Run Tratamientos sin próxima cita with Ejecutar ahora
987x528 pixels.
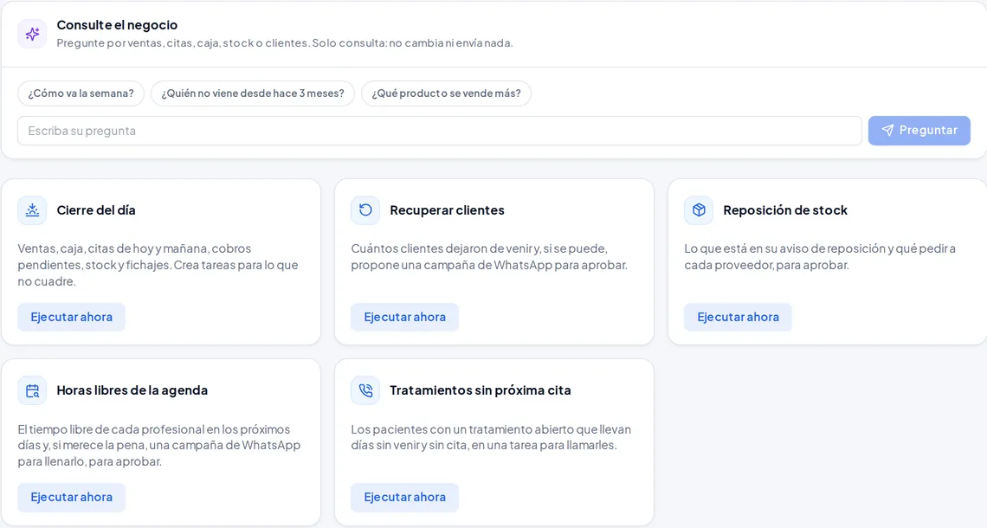pos(404,497)
